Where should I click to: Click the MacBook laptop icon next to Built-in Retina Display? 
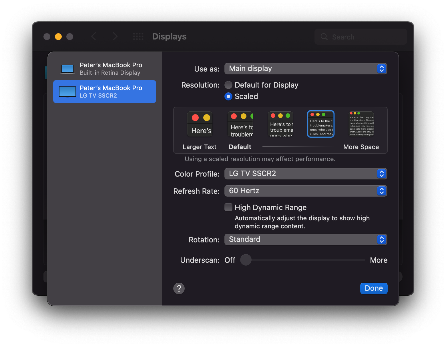67,69
